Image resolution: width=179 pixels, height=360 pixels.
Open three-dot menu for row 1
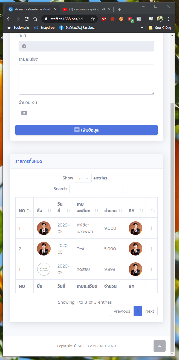pos(152,228)
